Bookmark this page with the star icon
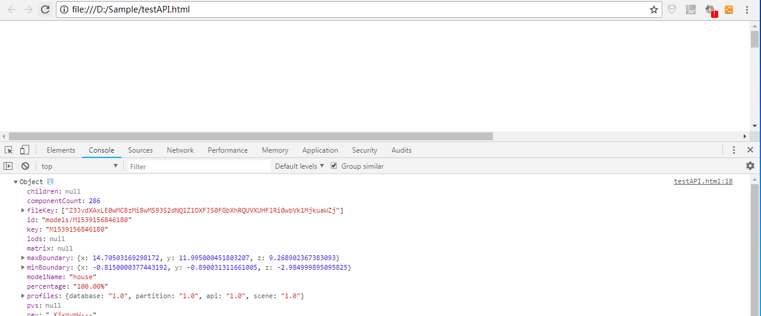This screenshot has height=316, width=761. (654, 10)
